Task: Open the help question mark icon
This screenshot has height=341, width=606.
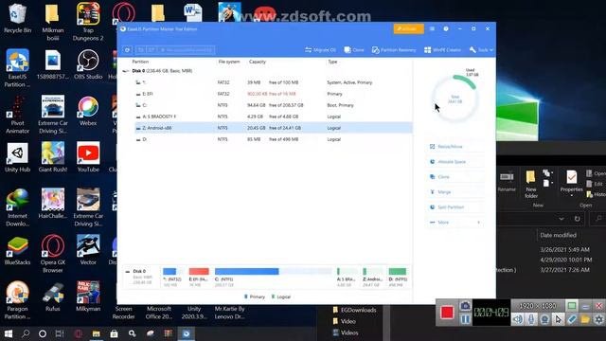Action: click(446, 29)
